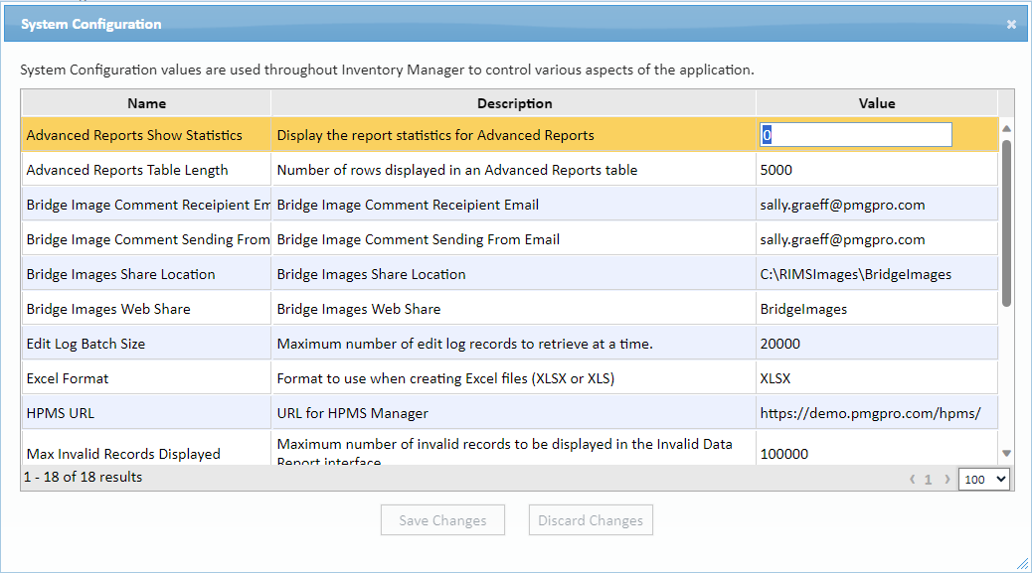The height and width of the screenshot is (573, 1032).
Task: Sort by the Value column header
Action: click(x=877, y=103)
